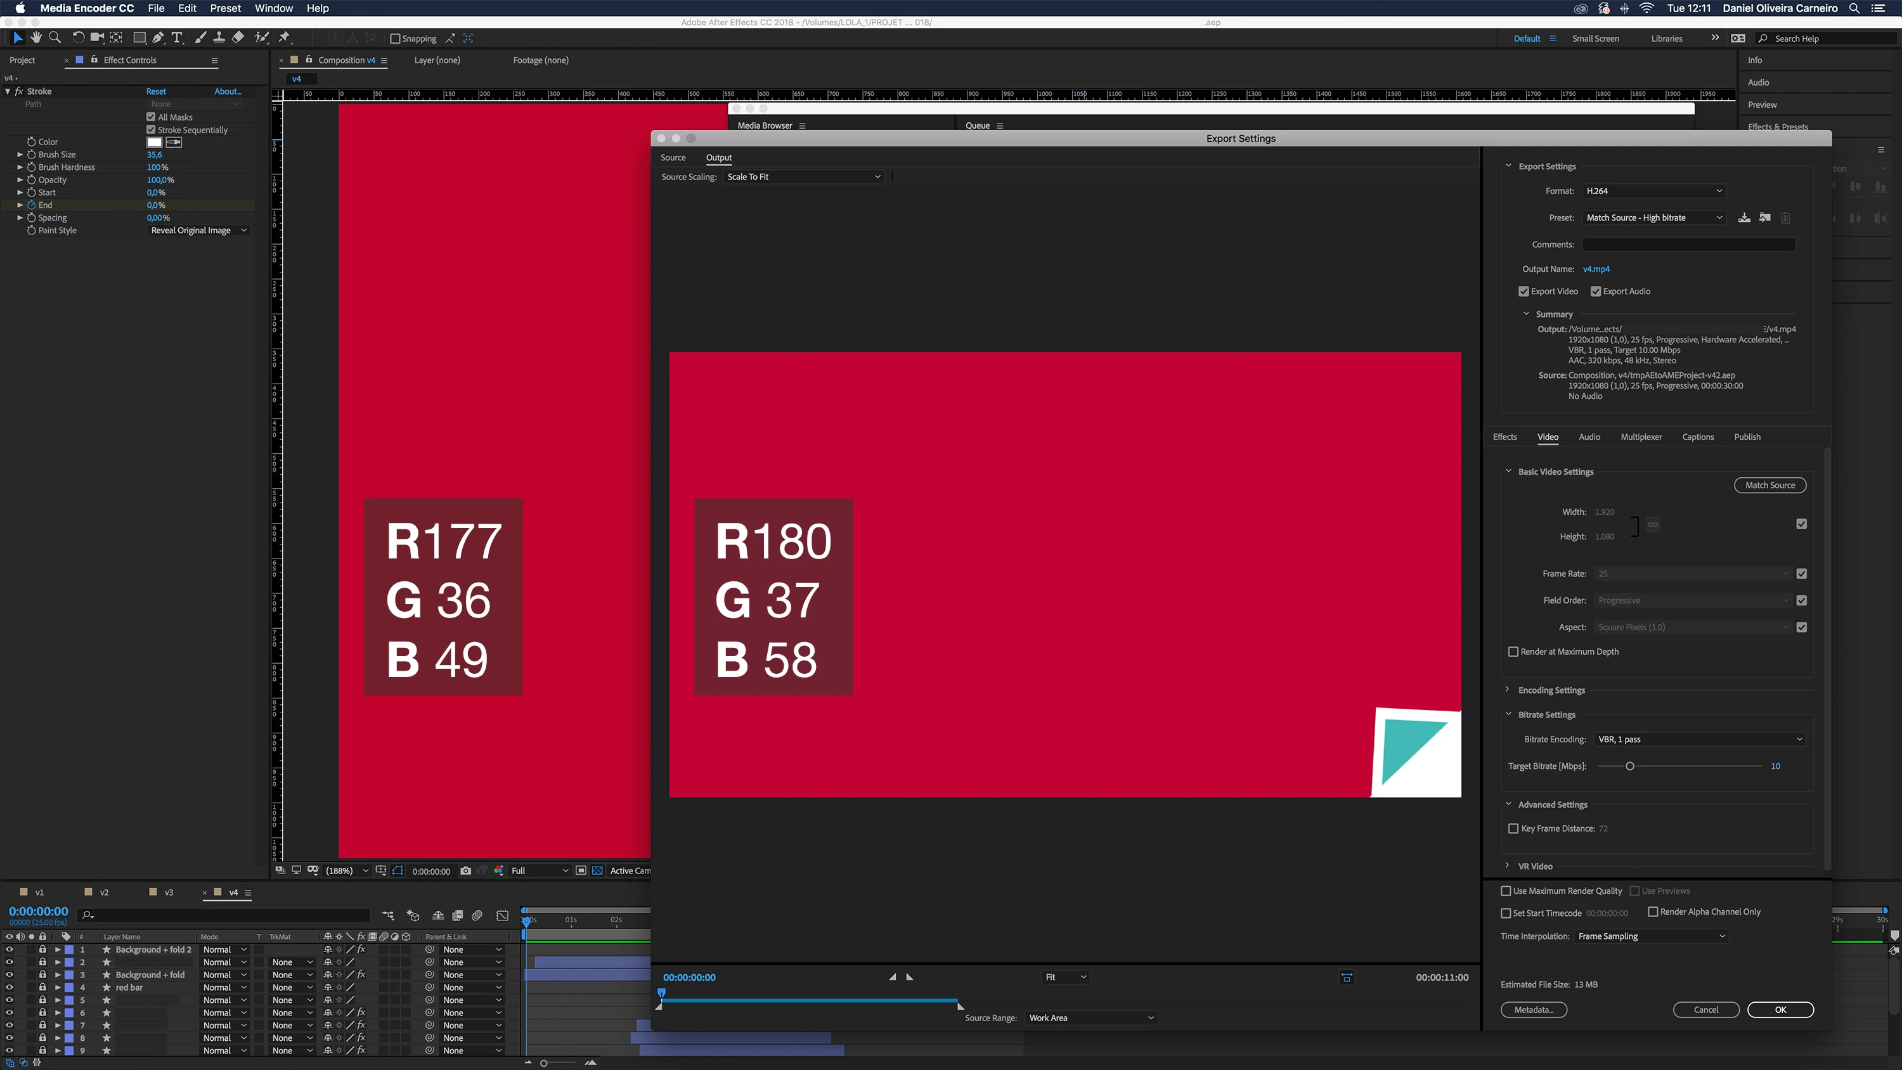Image resolution: width=1902 pixels, height=1070 pixels.
Task: Open the Preset menu in menu bar
Action: pos(225,8)
